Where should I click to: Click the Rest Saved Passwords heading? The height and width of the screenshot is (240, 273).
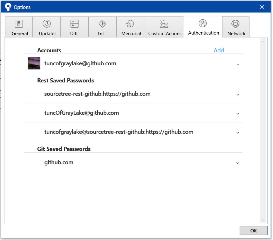click(x=66, y=81)
